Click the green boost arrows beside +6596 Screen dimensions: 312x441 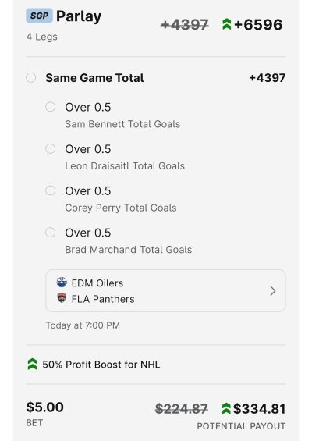226,24
